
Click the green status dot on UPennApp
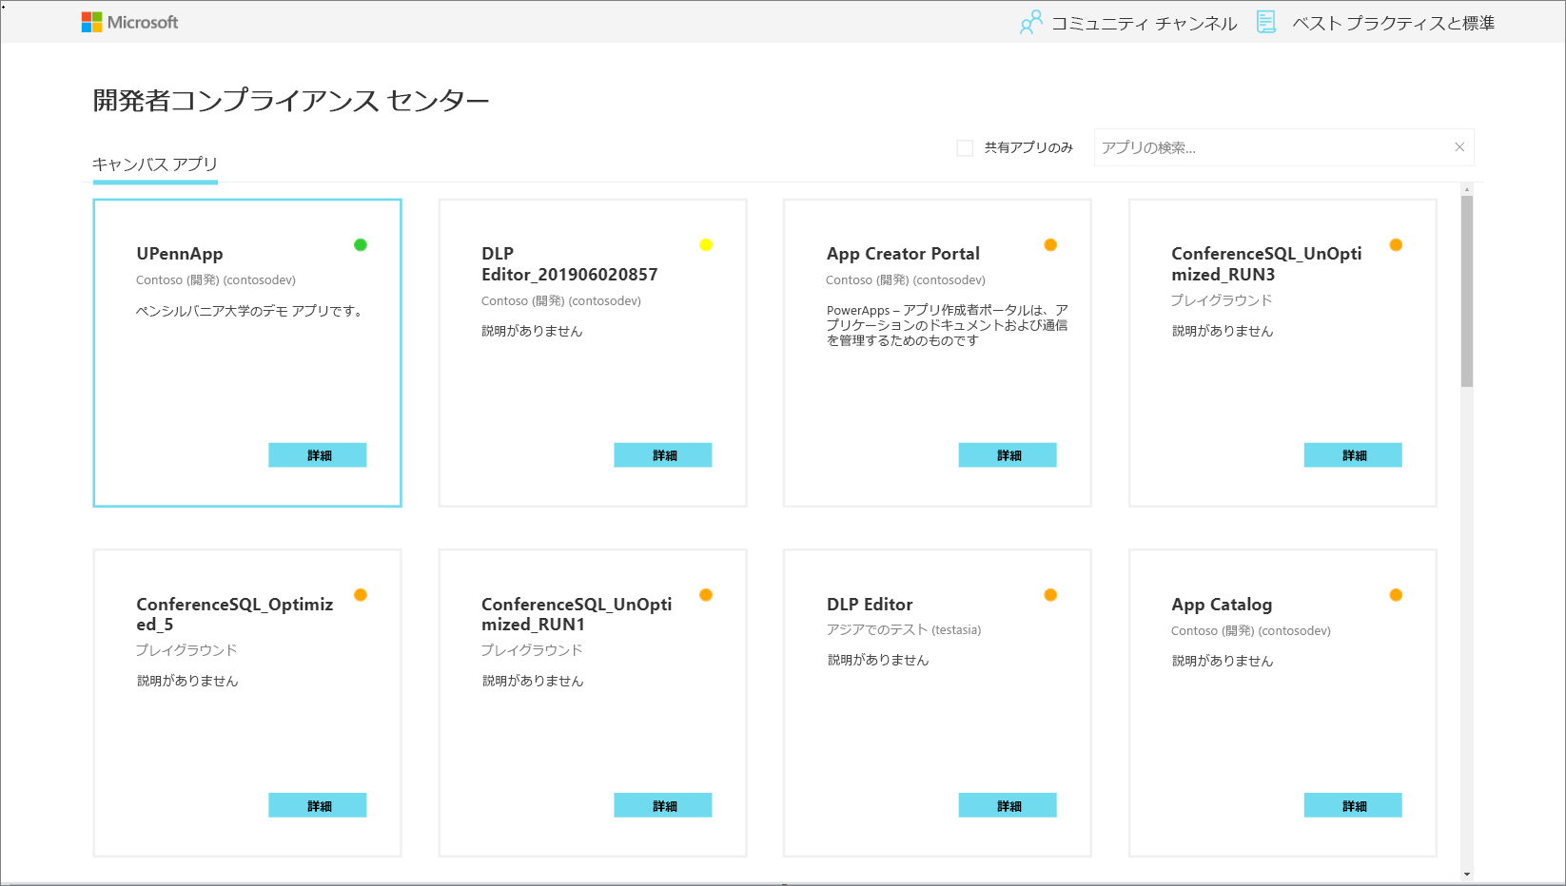click(x=360, y=244)
